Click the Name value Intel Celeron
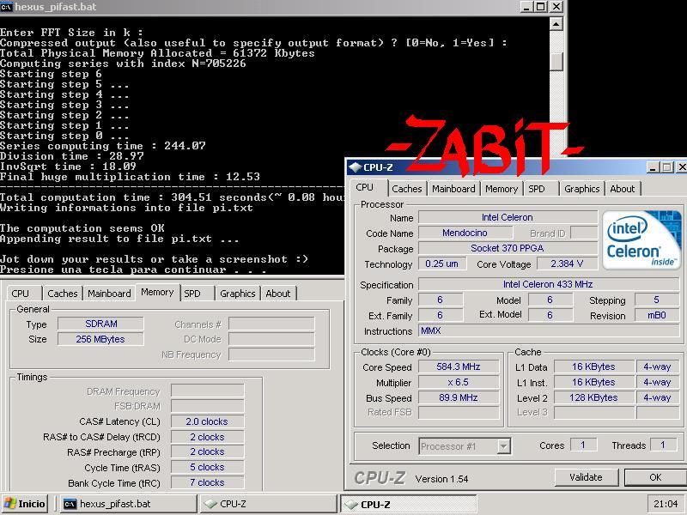The width and height of the screenshot is (687, 515). [x=508, y=217]
